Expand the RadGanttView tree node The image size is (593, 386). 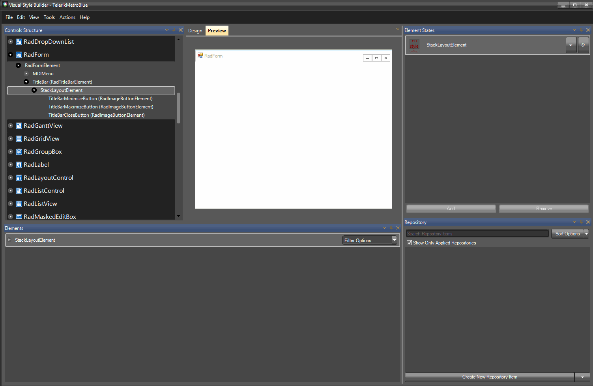point(11,126)
